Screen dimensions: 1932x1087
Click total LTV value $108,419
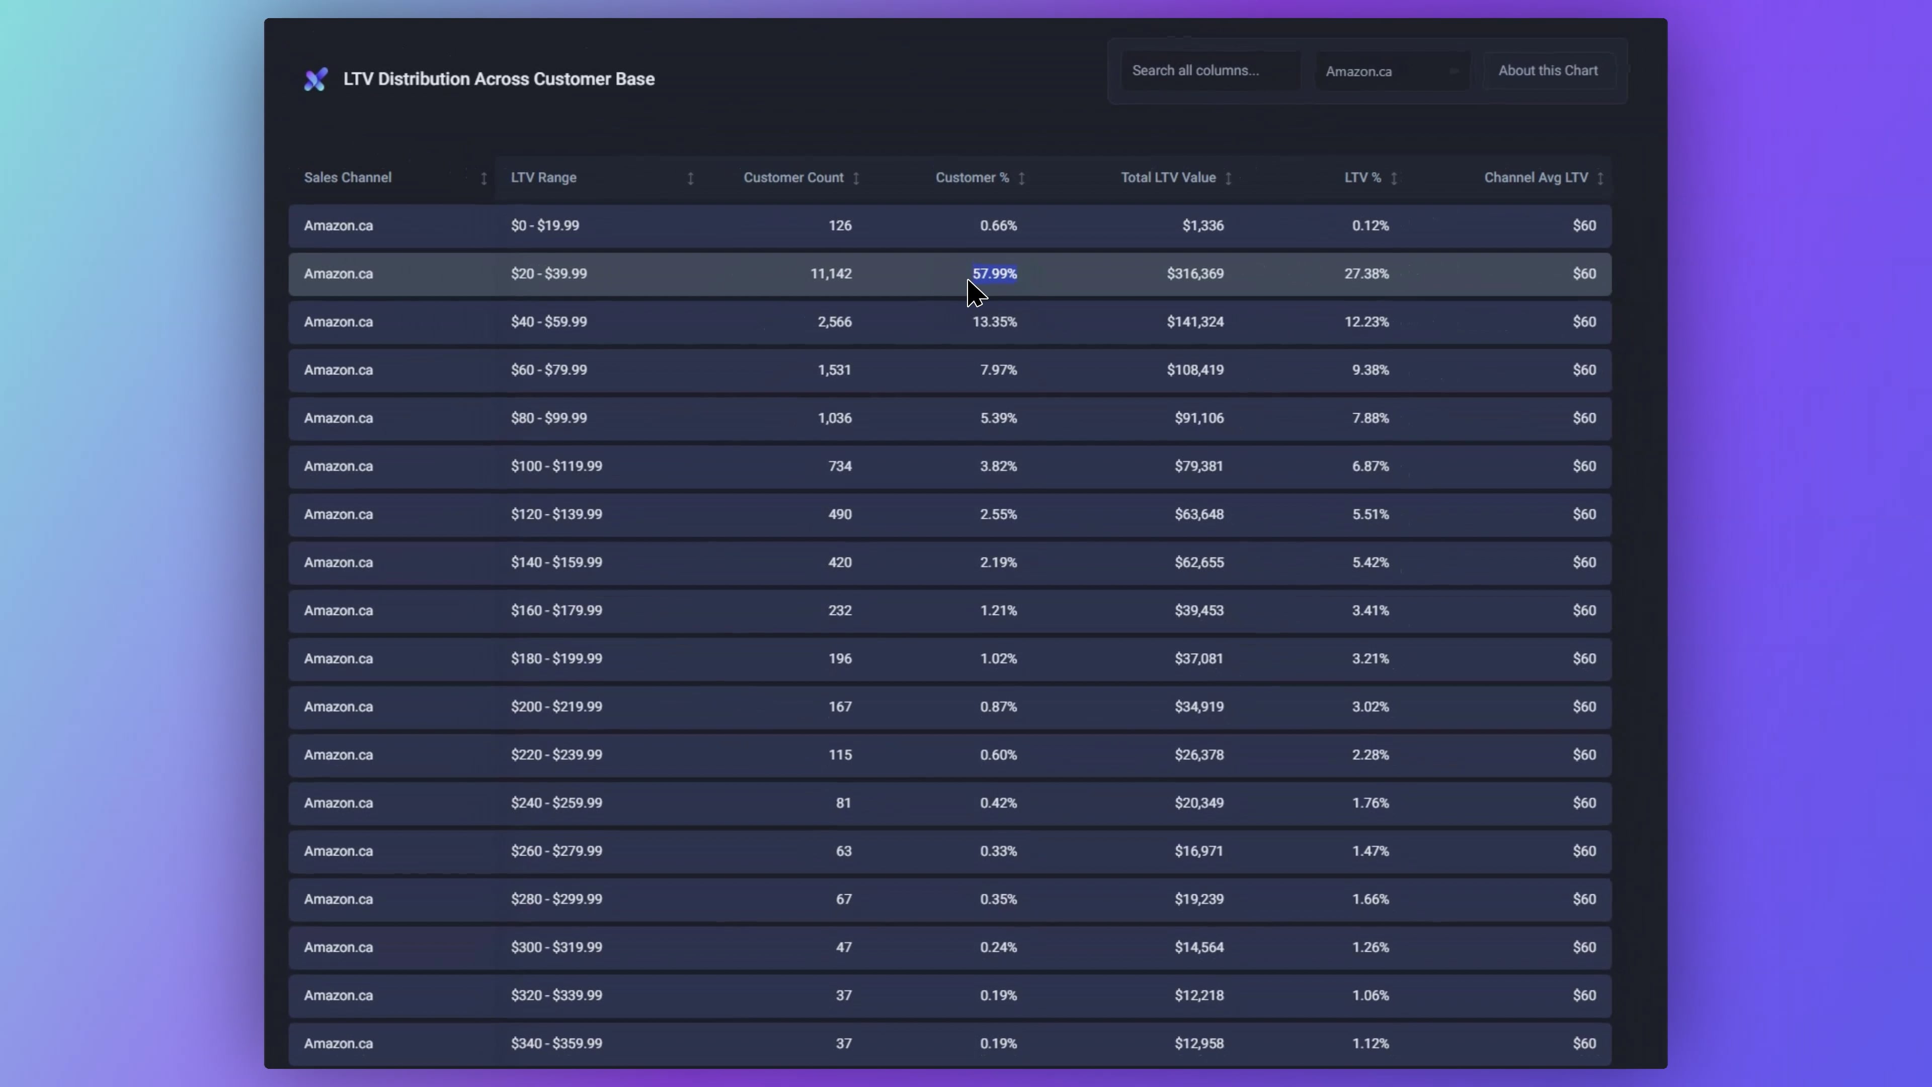pos(1195,370)
